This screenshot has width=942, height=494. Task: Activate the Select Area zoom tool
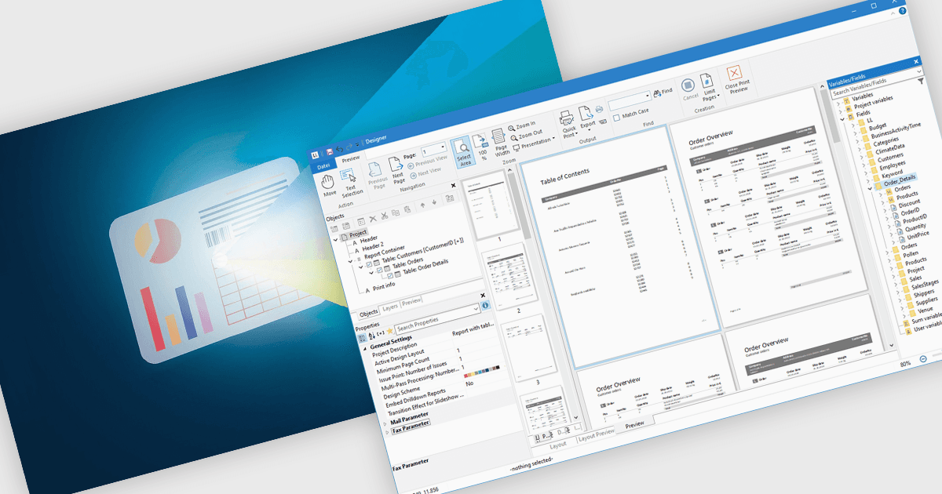click(464, 151)
